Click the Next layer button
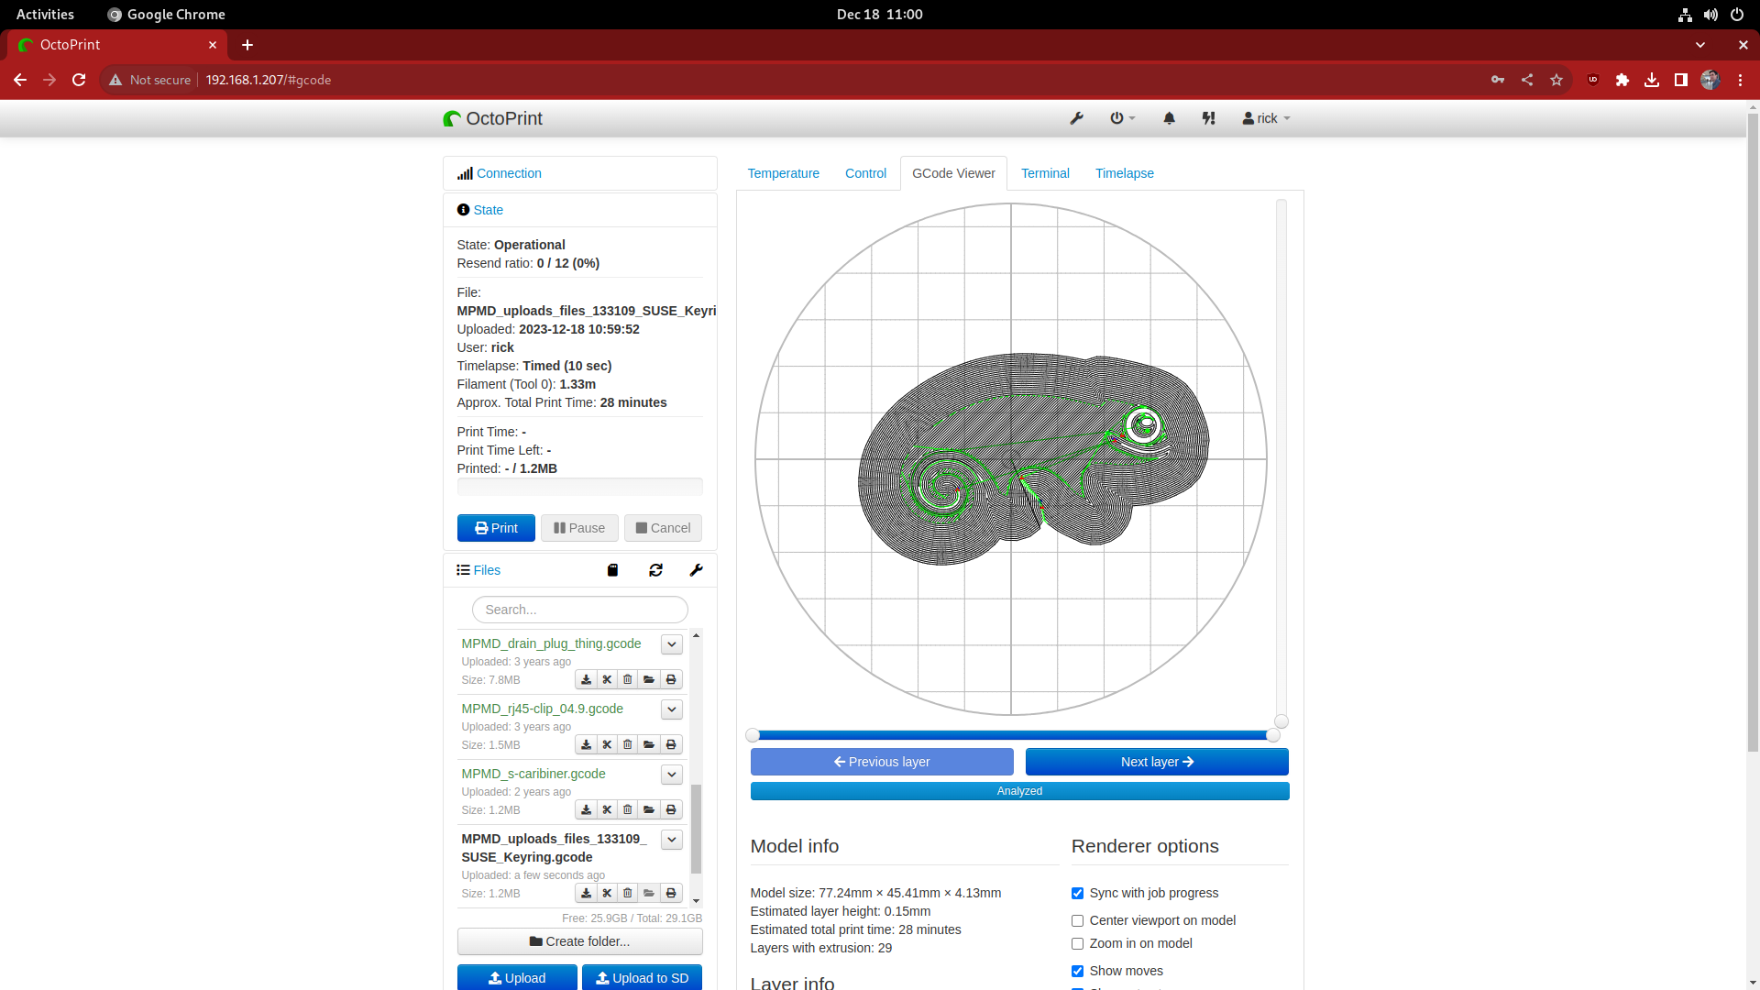 [x=1156, y=762]
